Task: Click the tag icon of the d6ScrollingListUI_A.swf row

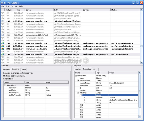Action: (x=3, y=13)
